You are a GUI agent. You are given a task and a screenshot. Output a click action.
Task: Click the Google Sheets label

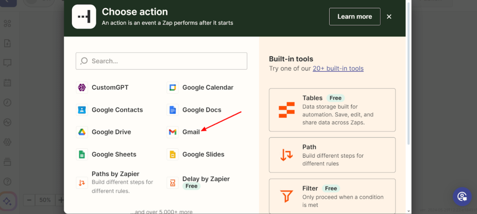(x=114, y=154)
